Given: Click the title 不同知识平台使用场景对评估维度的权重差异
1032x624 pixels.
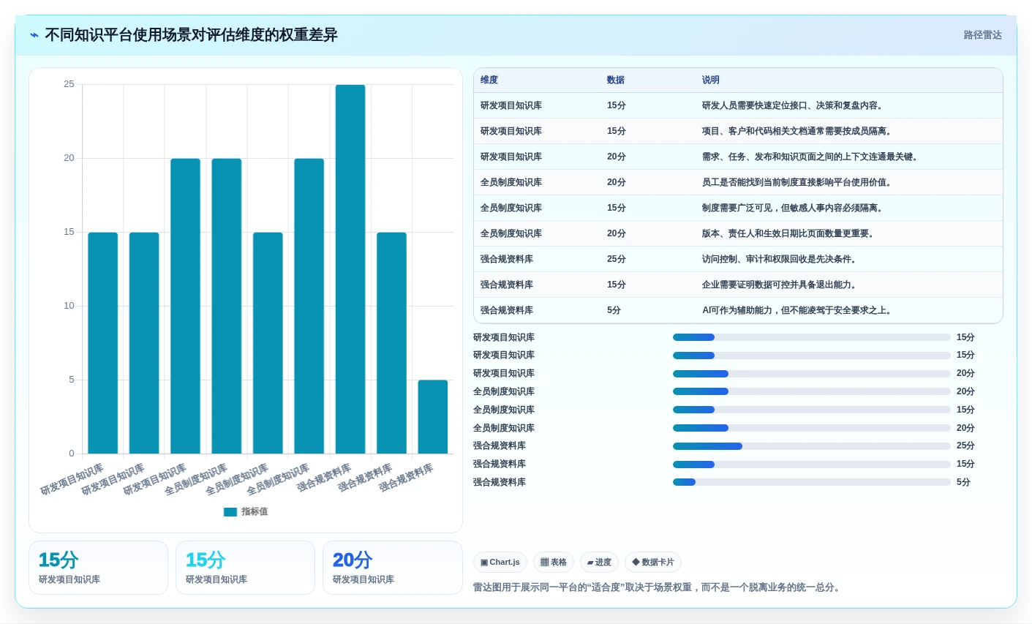Looking at the screenshot, I should (191, 35).
